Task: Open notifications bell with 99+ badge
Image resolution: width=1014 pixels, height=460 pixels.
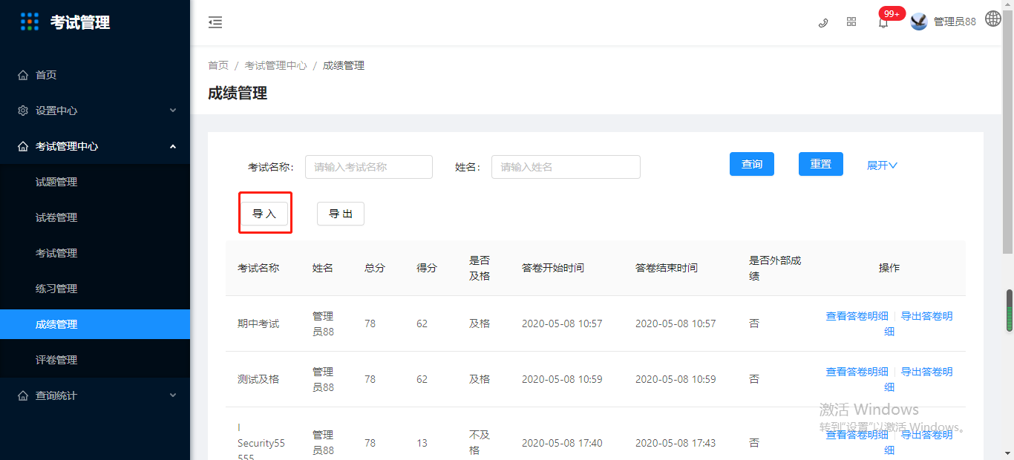Action: click(883, 23)
